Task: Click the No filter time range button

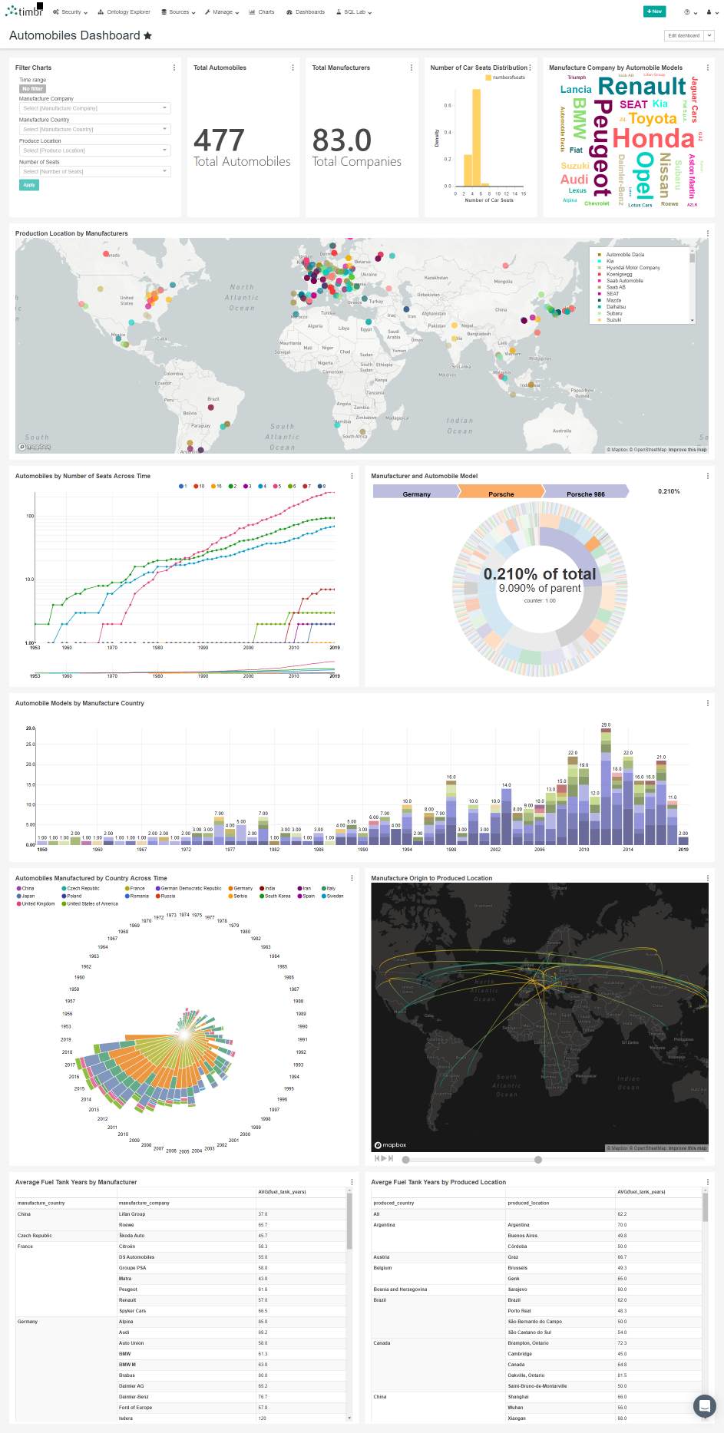Action: coord(32,89)
